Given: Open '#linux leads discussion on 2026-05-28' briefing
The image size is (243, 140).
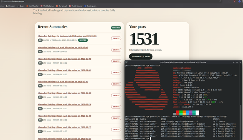Looking at the screenshot, I should click(64, 116).
